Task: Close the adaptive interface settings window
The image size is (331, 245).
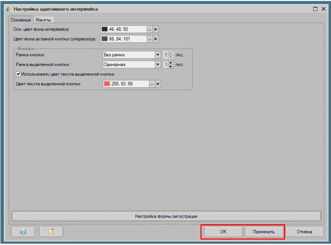Action: pos(323,9)
